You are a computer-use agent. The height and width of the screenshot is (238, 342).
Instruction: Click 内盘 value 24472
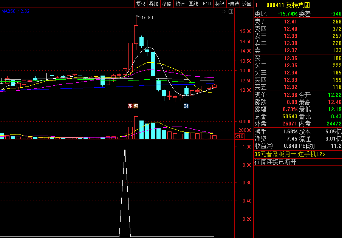[x=334, y=124]
